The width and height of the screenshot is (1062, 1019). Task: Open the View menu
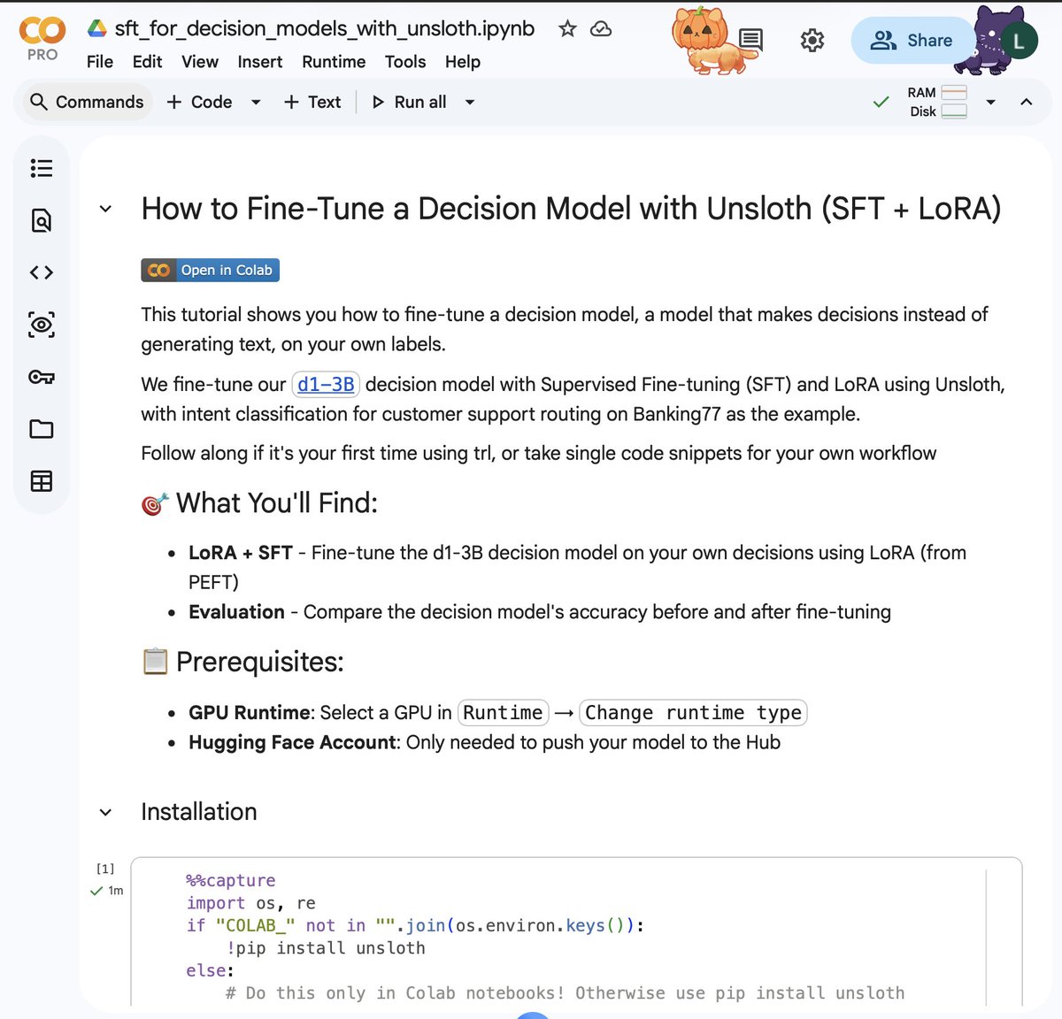pos(200,62)
